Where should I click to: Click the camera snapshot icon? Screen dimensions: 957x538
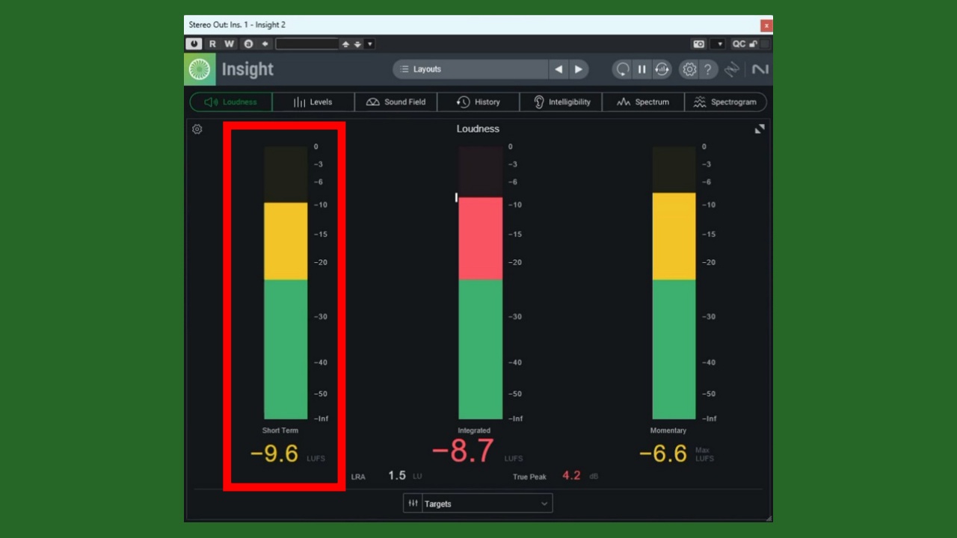[x=699, y=44]
